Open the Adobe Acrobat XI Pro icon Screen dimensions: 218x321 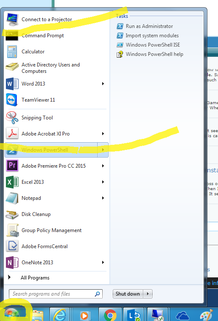[12, 133]
